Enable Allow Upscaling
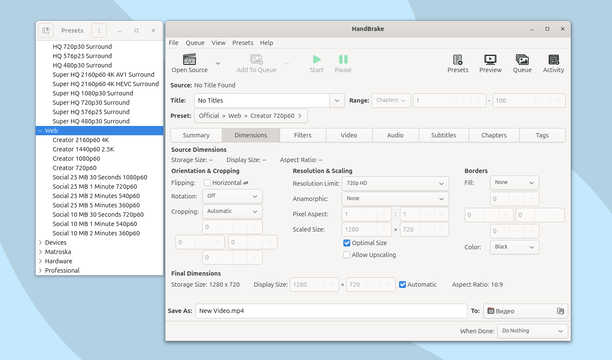This screenshot has width=612, height=360. (347, 255)
